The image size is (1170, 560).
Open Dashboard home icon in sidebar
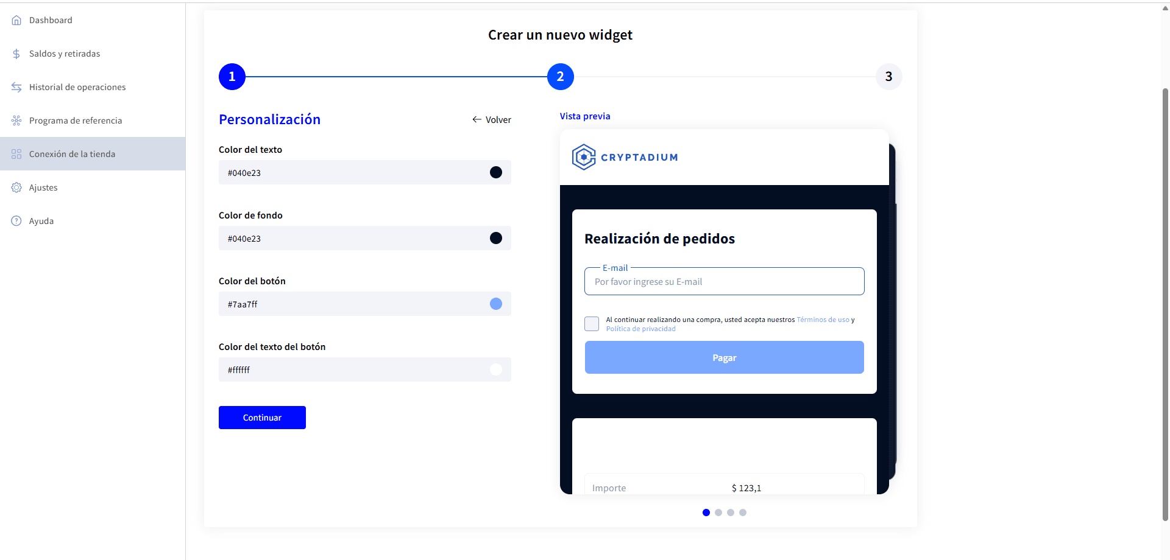point(16,20)
